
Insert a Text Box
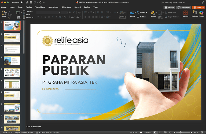(x=141, y=17)
